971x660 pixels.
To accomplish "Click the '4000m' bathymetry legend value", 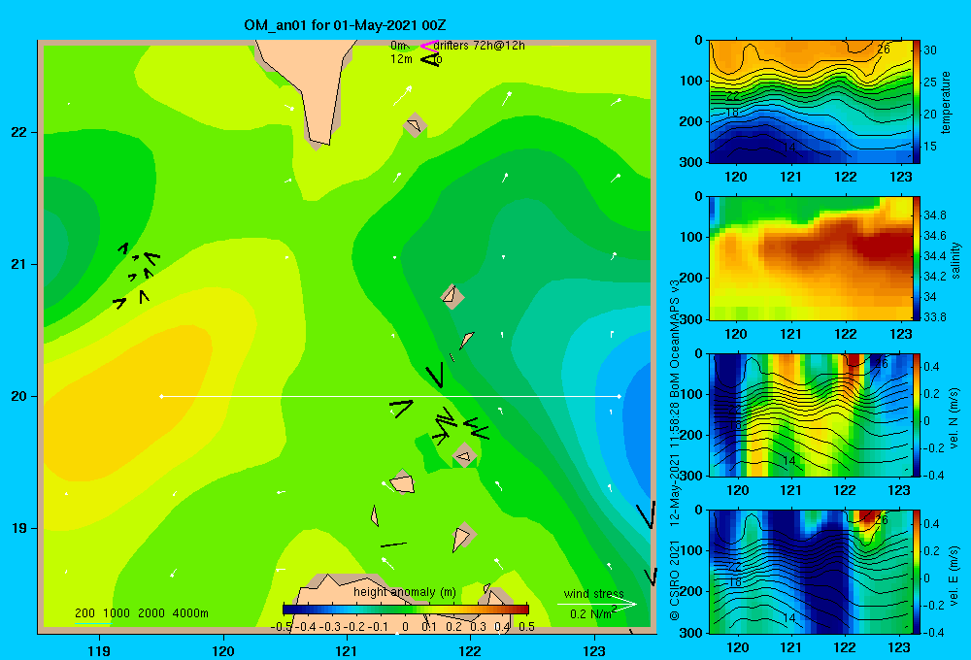I will (190, 613).
